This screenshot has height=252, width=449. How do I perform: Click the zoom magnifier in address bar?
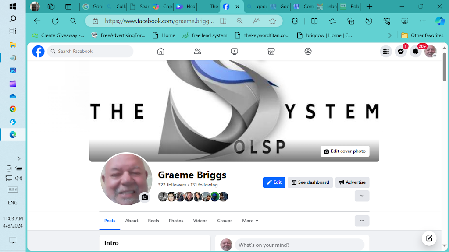click(240, 21)
